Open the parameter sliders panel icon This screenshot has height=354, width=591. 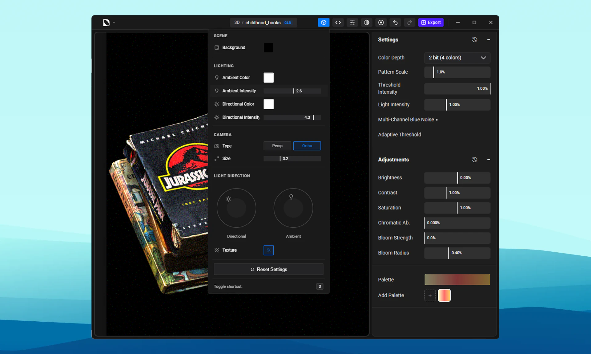click(x=352, y=22)
